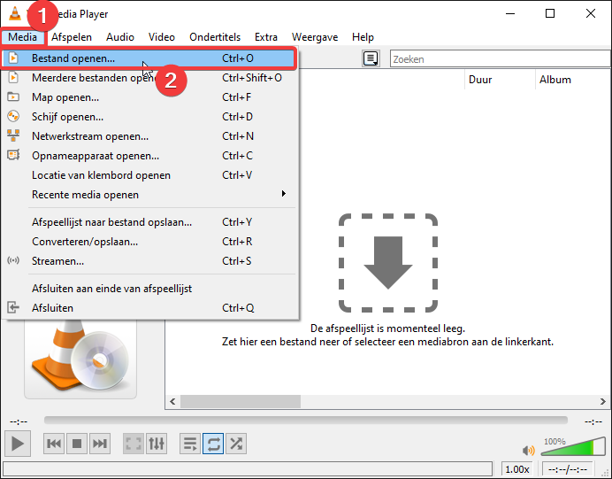Expand the Recente media openen submenu
The height and width of the screenshot is (479, 612).
point(150,195)
